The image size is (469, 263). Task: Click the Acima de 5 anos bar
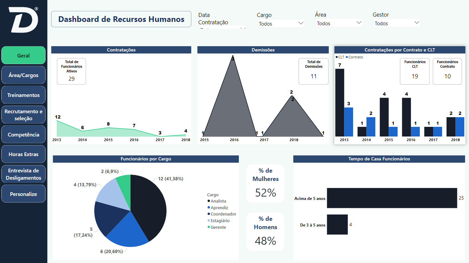392,198
